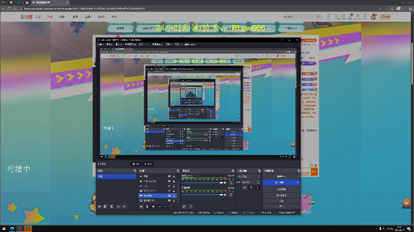Toggle visibility of the highlighted source
This screenshot has width=414, height=232.
coord(169,196)
